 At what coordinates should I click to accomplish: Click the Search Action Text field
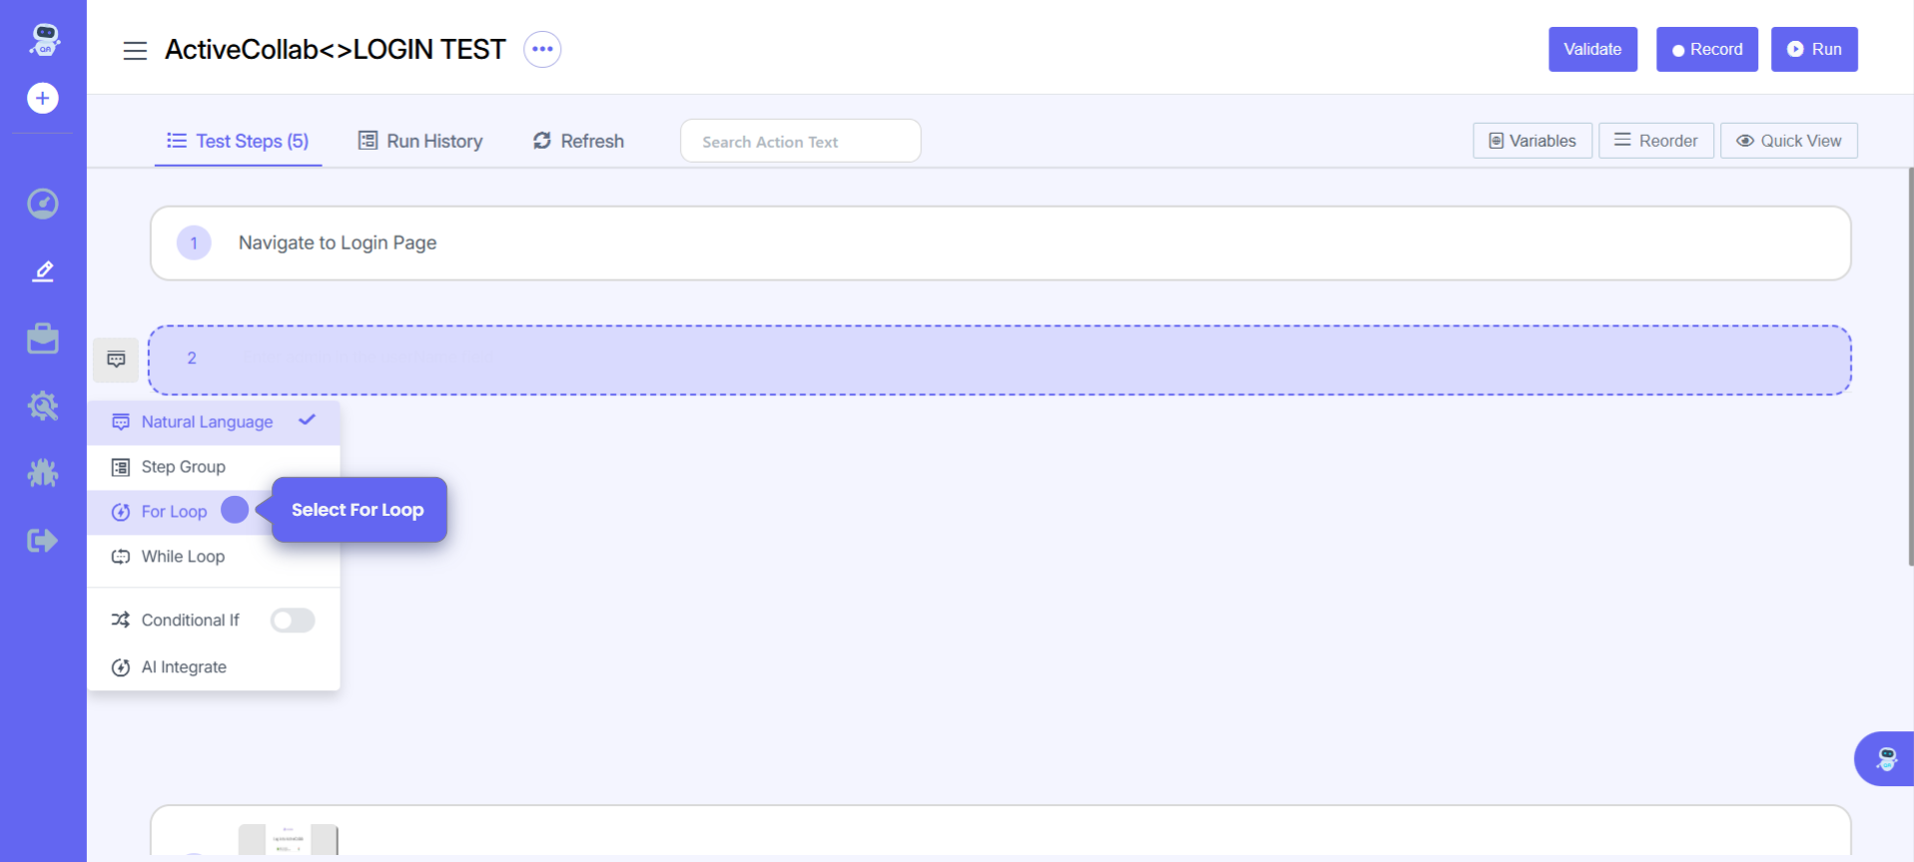click(x=800, y=142)
